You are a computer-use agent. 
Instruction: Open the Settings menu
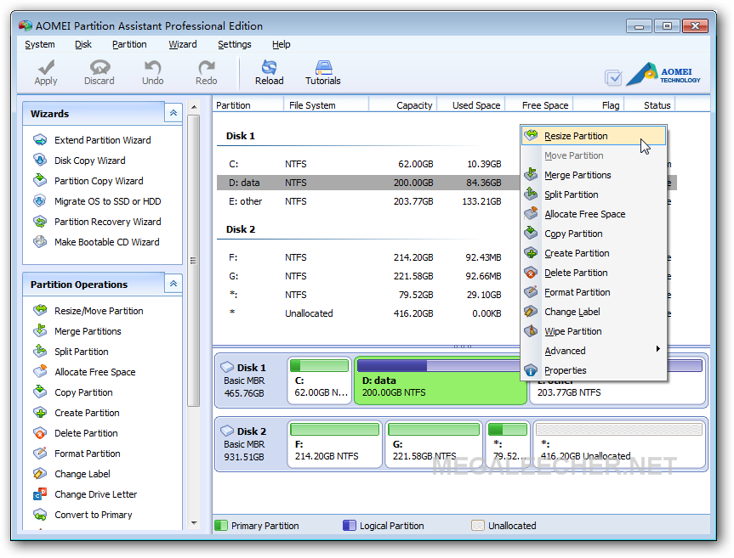(235, 44)
